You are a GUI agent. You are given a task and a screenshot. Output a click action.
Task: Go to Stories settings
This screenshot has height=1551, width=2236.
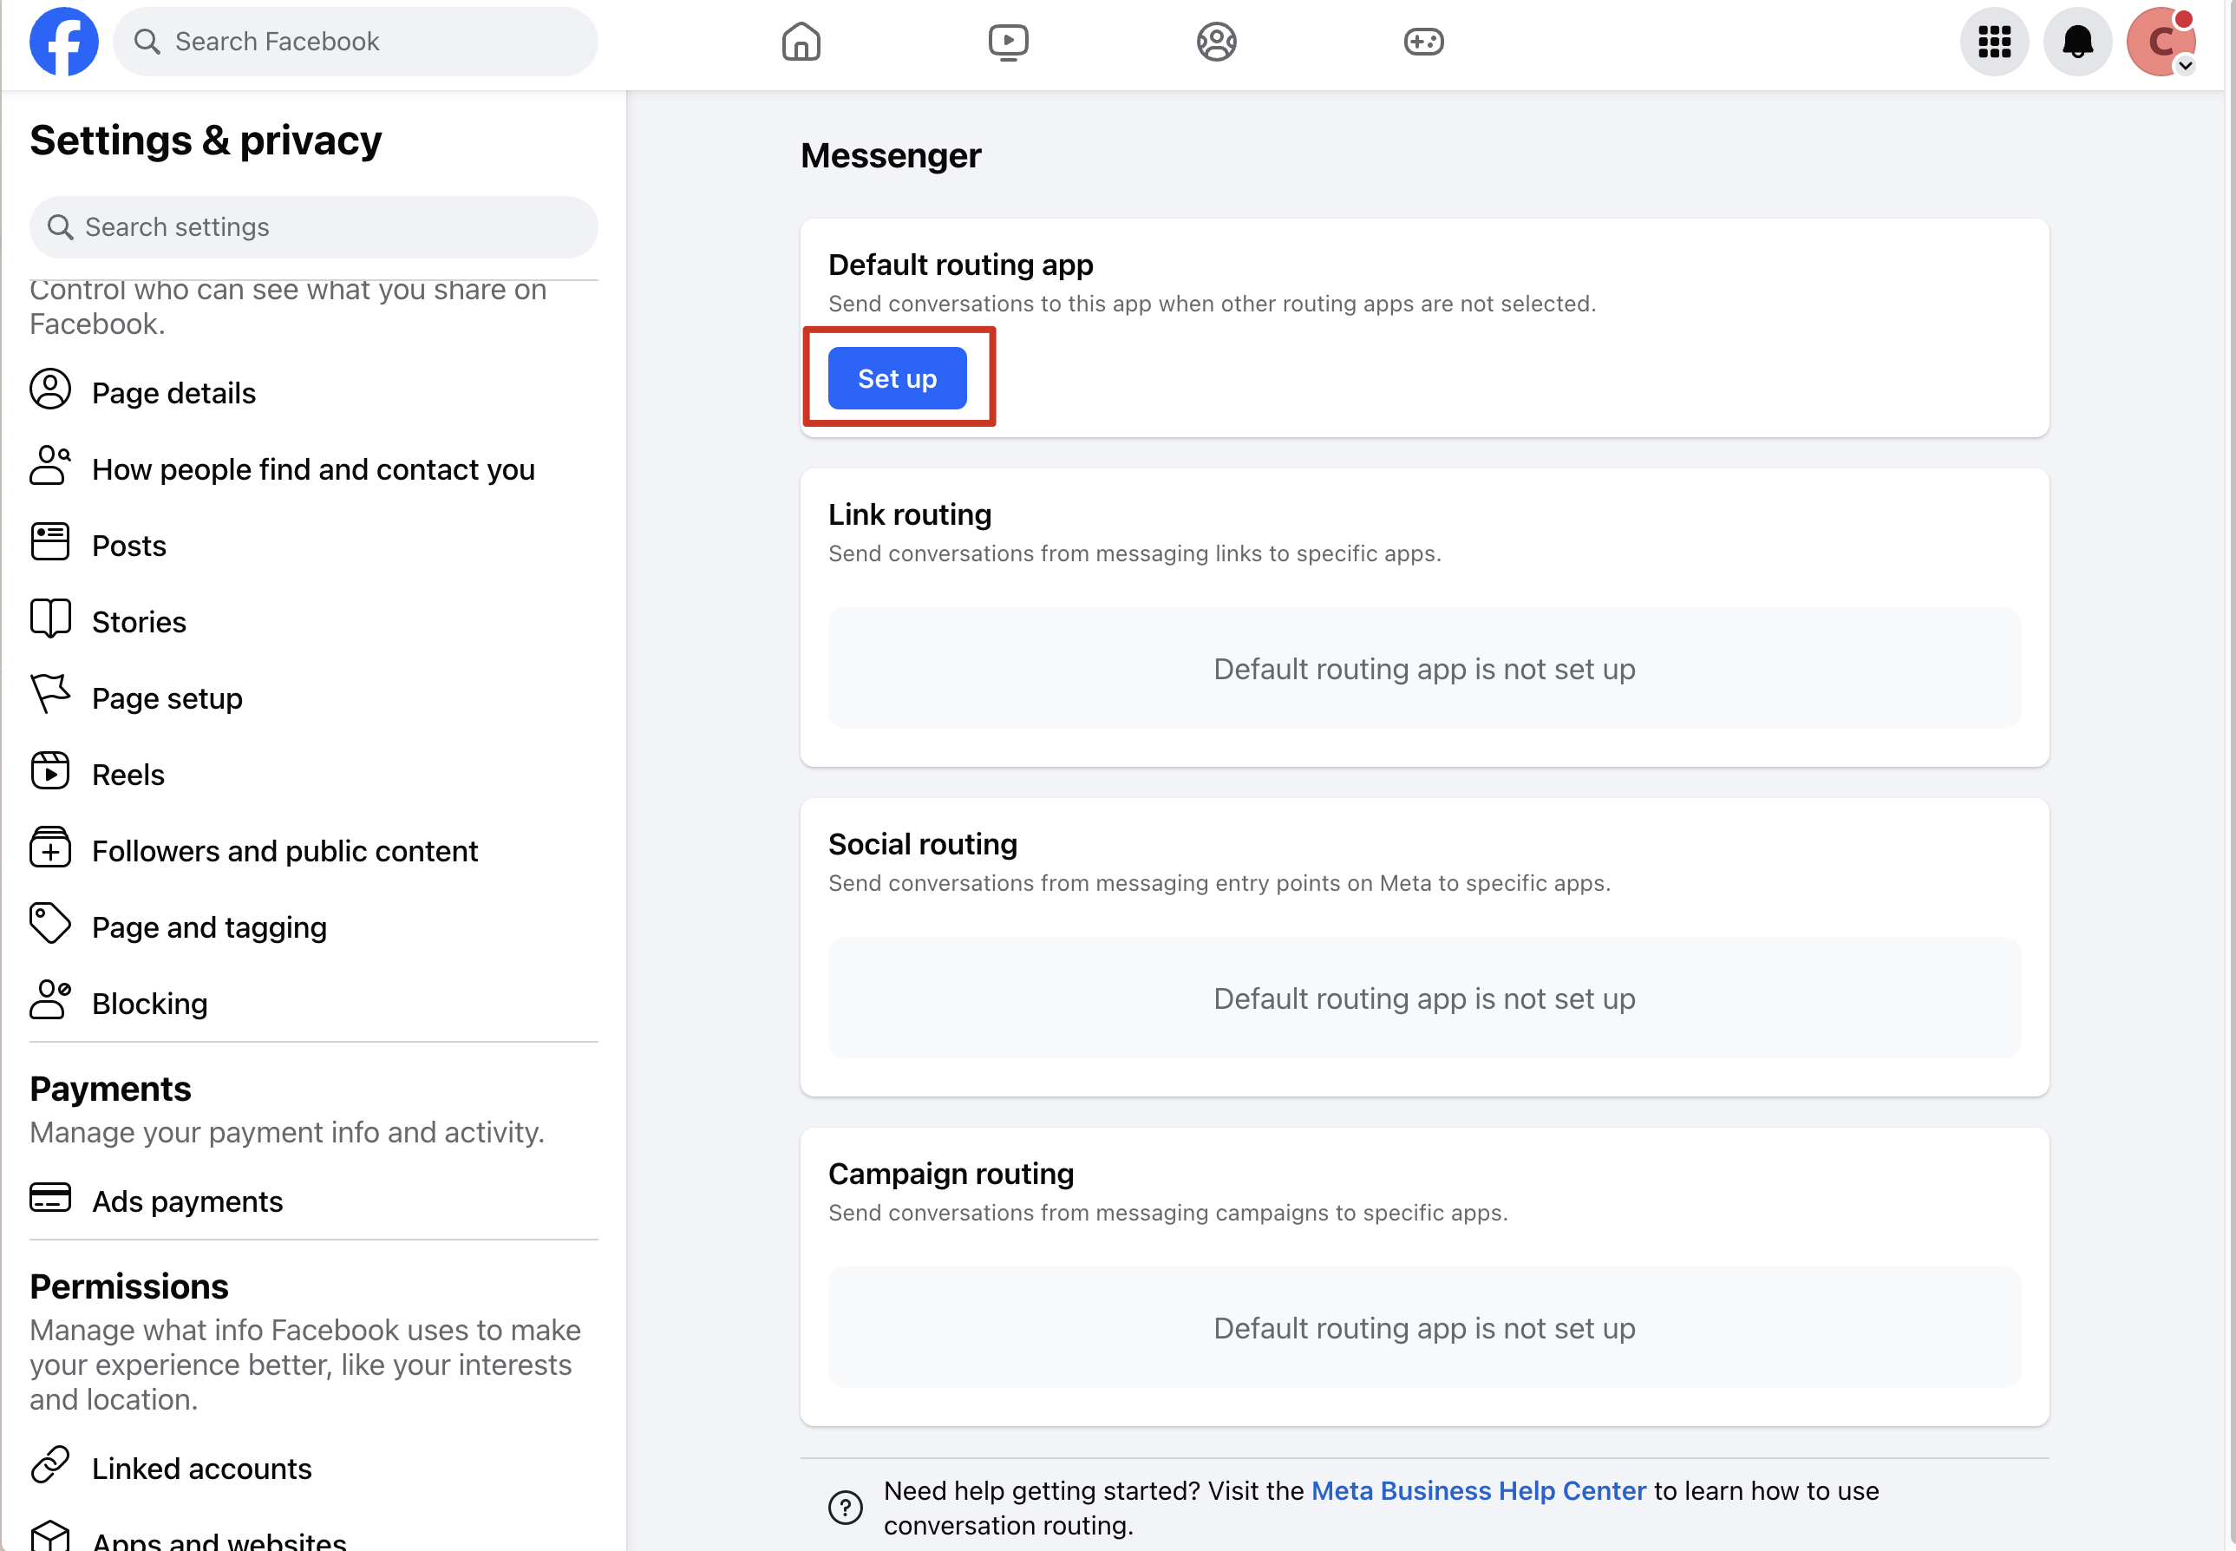(314, 622)
